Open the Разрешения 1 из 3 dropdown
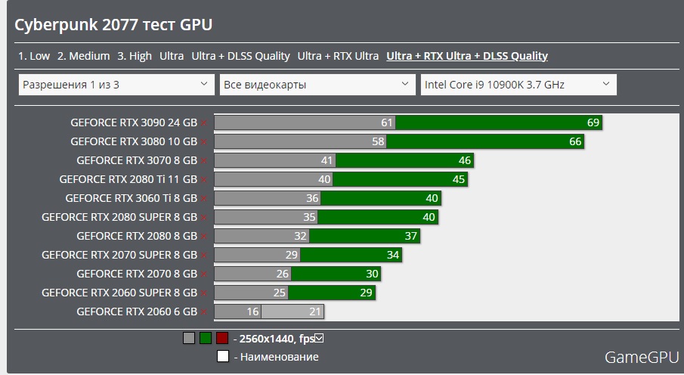Screen dimensions: 684x375 pos(116,85)
